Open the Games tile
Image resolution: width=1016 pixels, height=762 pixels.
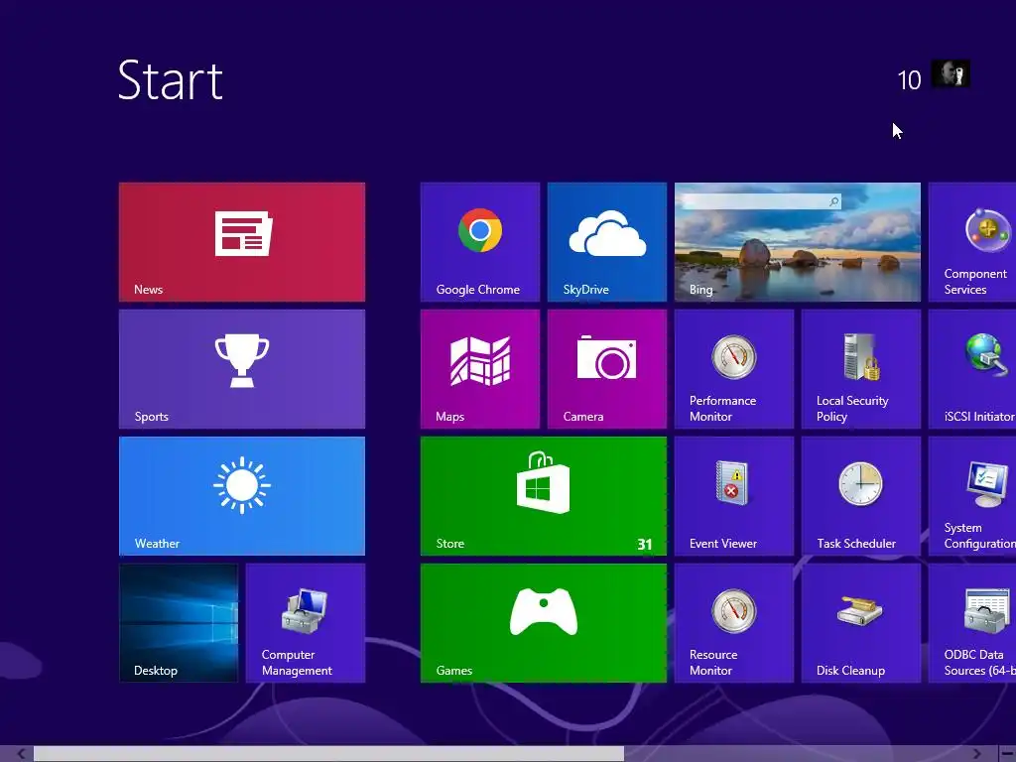tap(543, 623)
